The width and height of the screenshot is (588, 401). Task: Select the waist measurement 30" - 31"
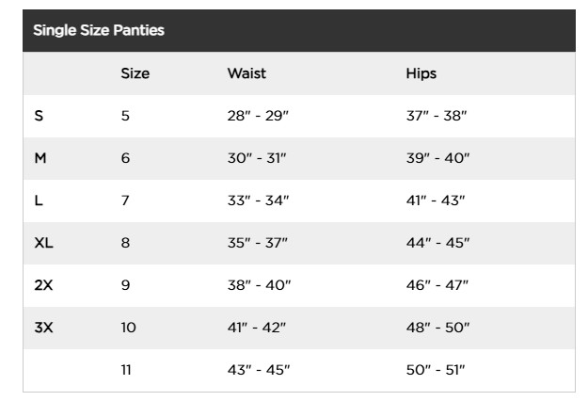pos(256,158)
